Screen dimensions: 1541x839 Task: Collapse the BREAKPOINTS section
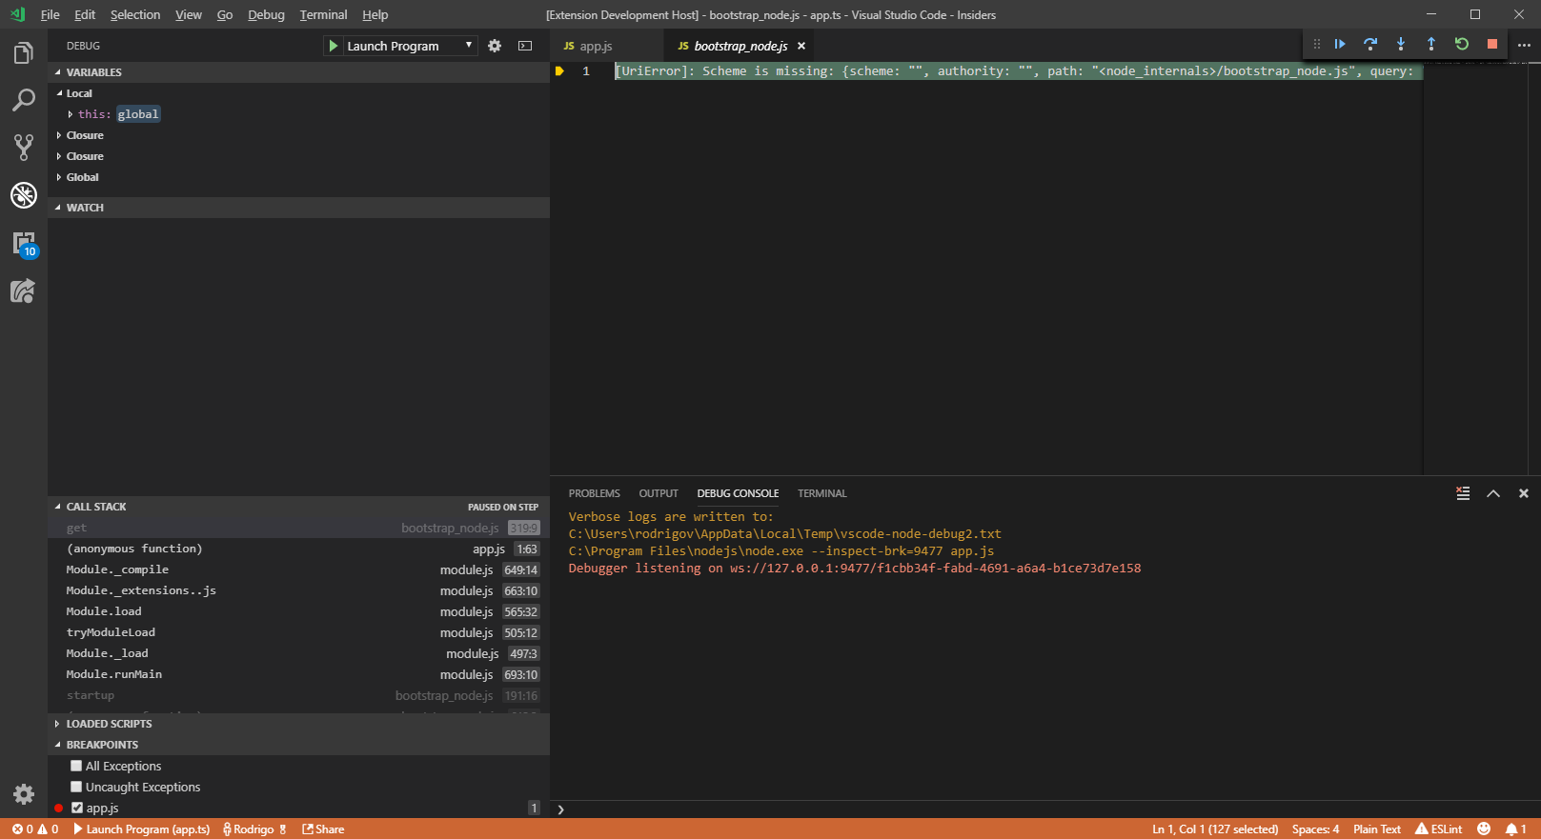(x=298, y=745)
